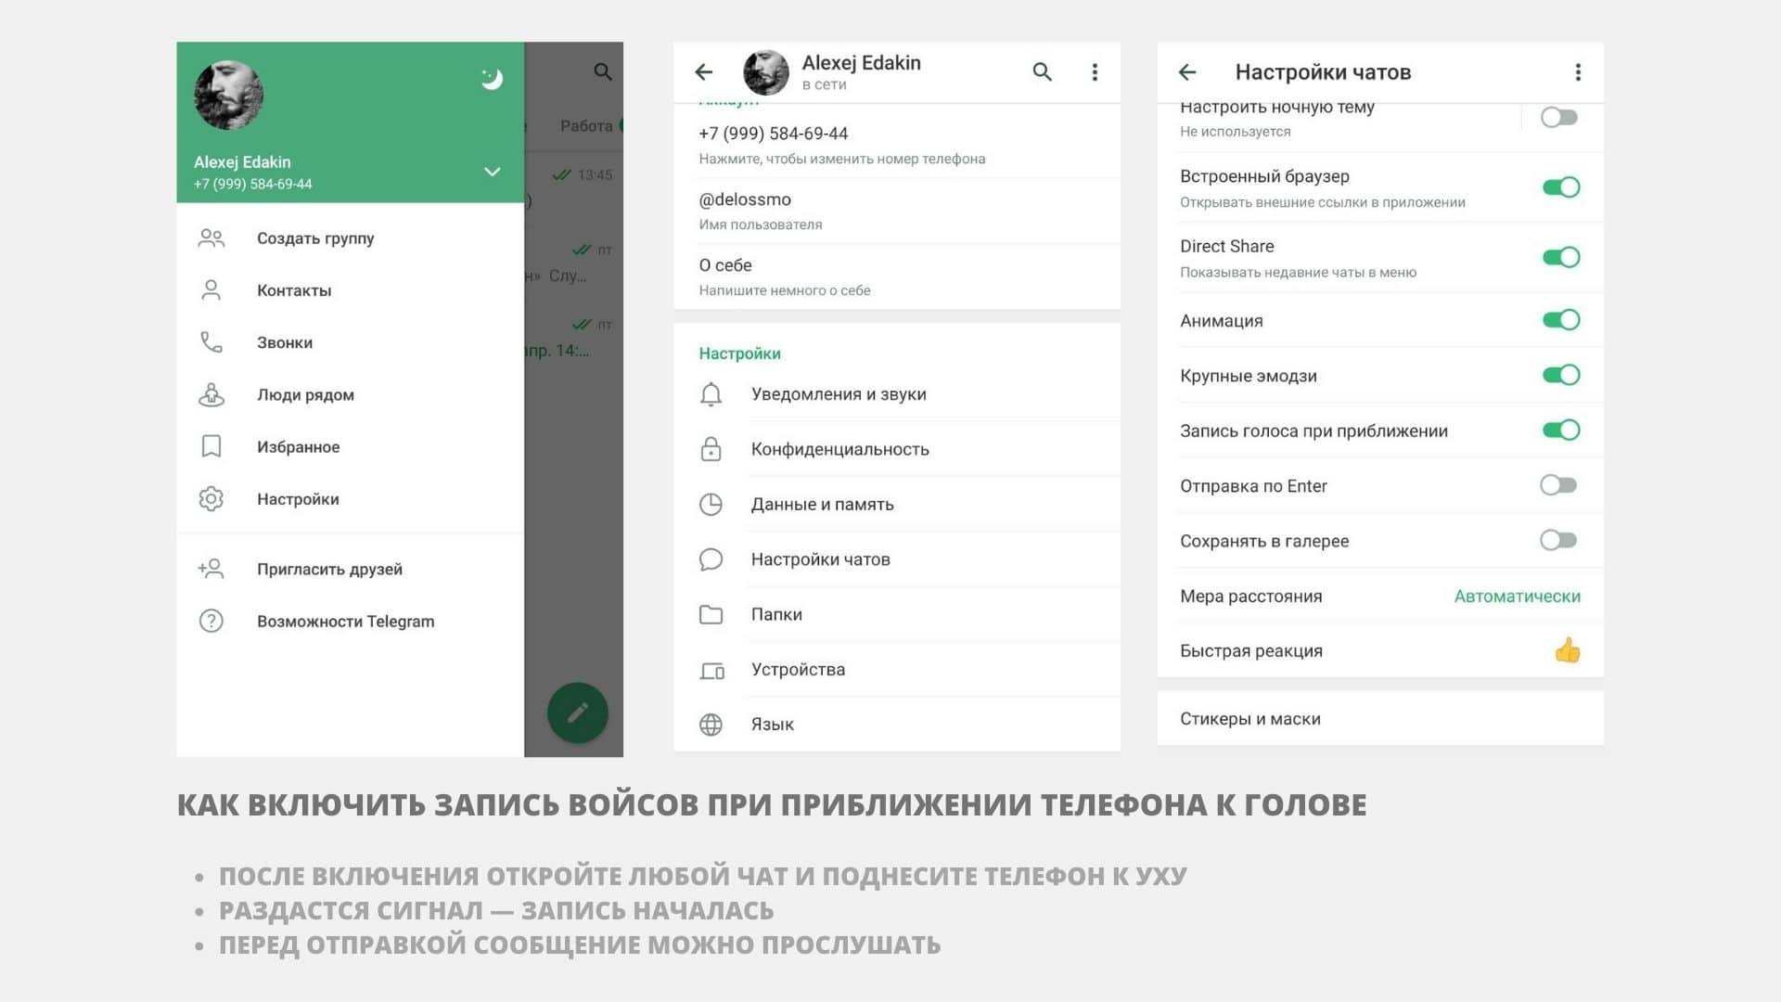Viewport: 1781px width, 1002px height.
Task: Open Стикеры и маски section
Action: 1380,719
